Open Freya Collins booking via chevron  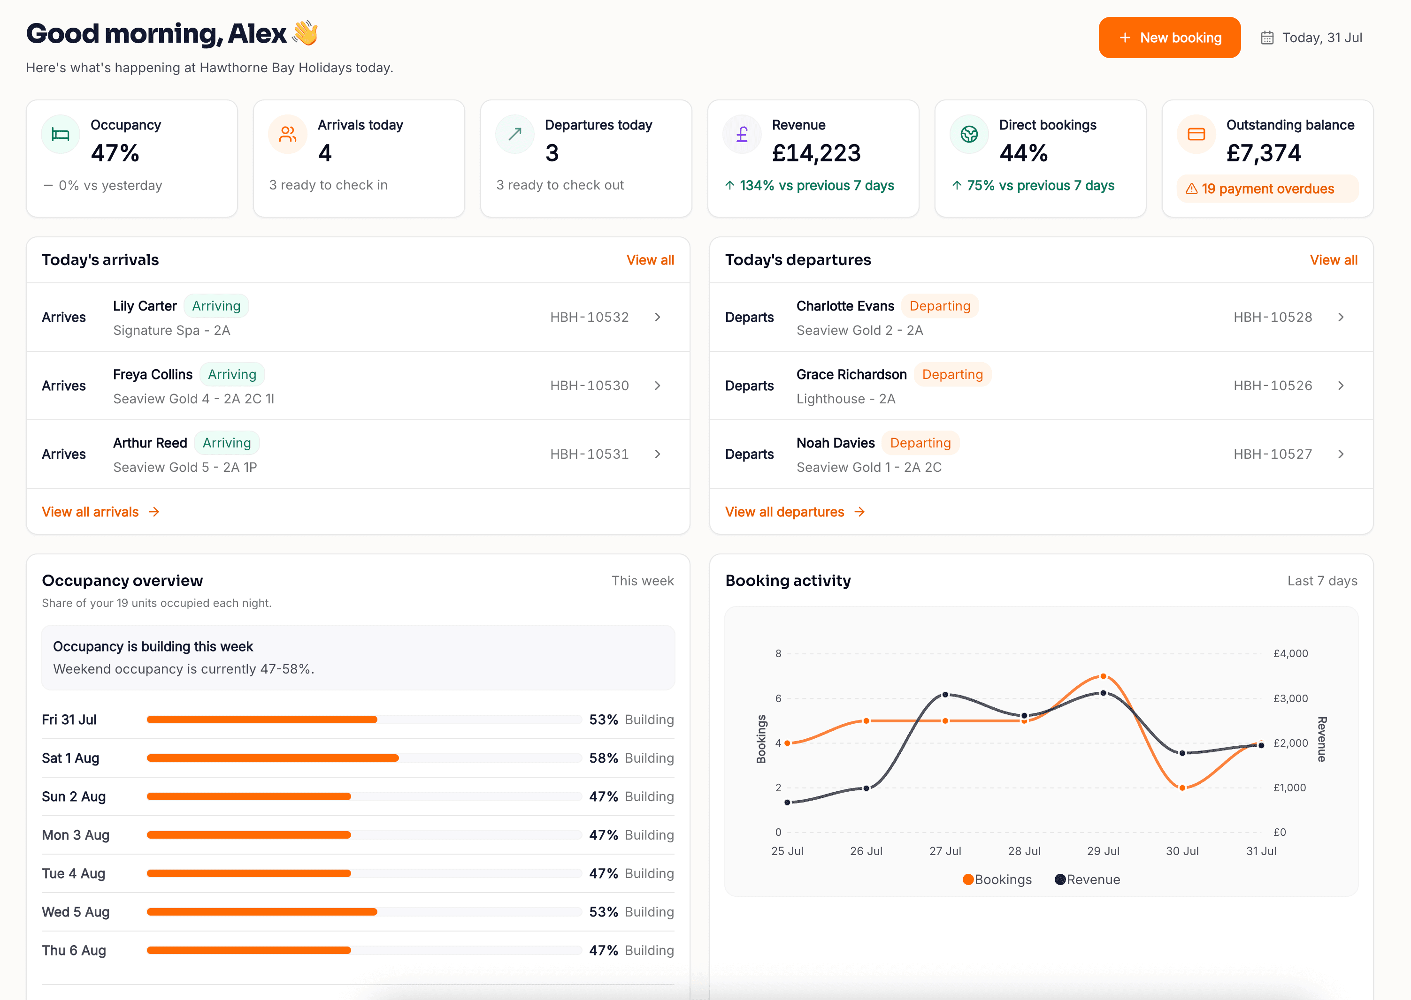pyautogui.click(x=658, y=386)
